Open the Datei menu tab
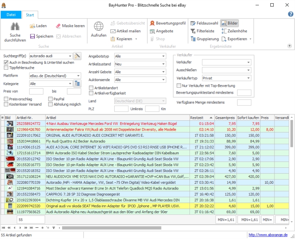 point(11,15)
